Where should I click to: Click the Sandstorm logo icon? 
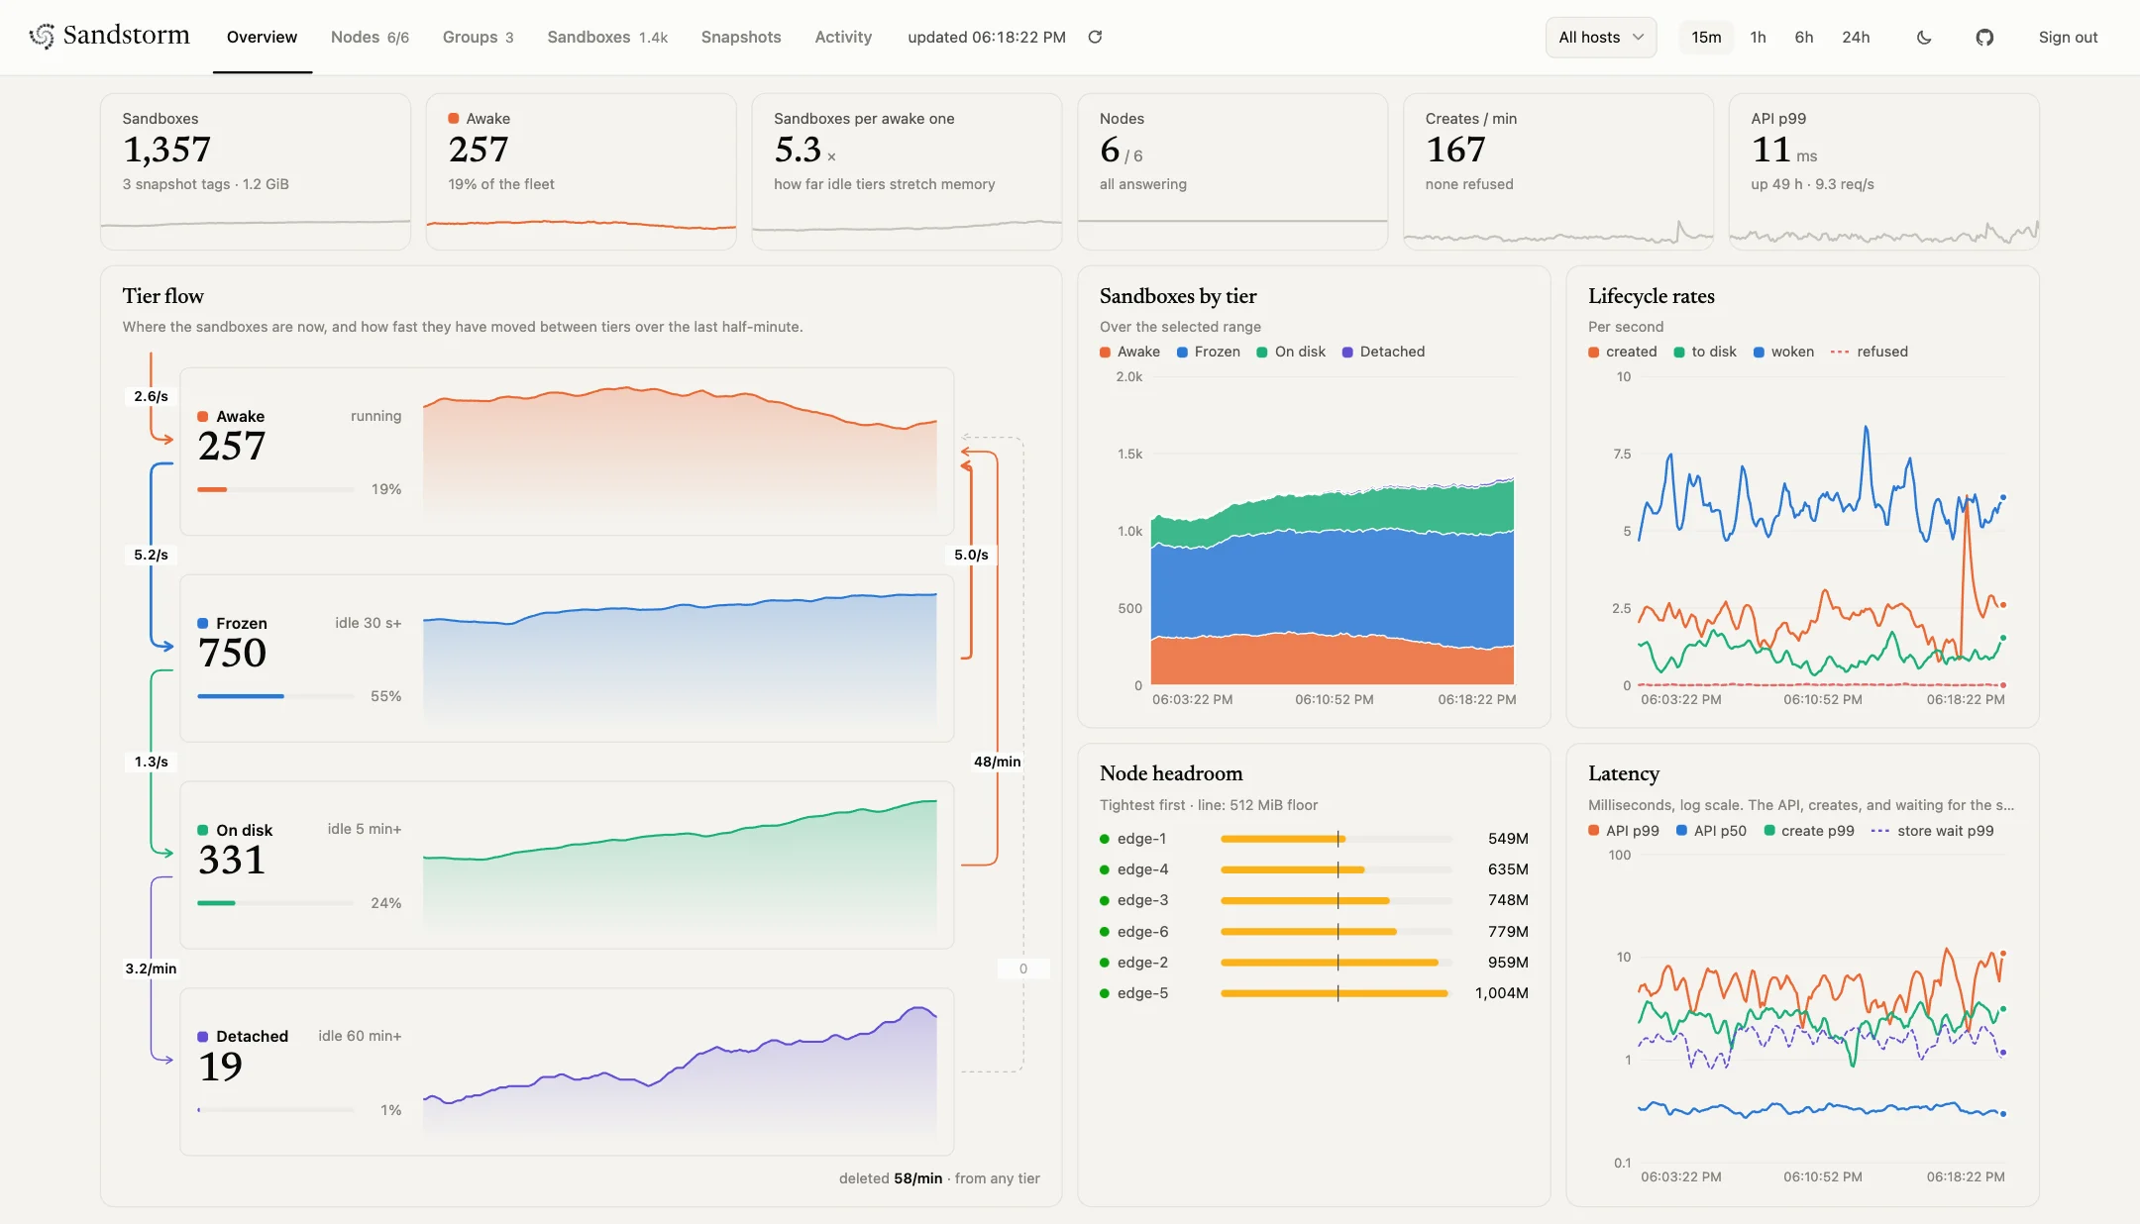pos(42,36)
